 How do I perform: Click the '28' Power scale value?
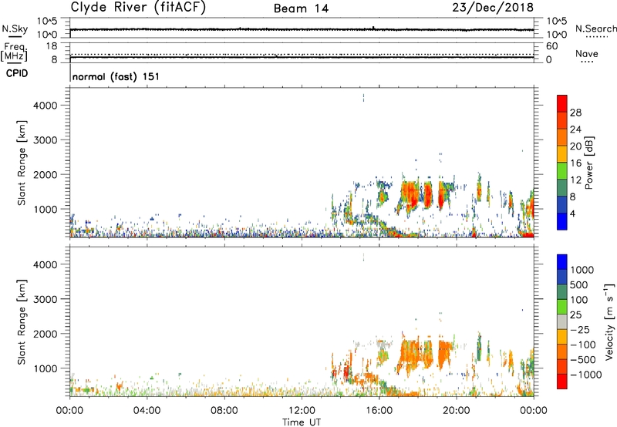[x=575, y=113]
